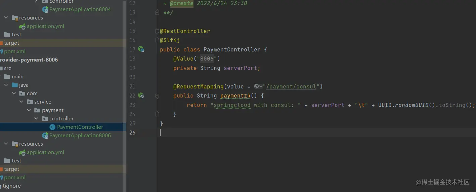Click the icon of application.yml below PaymentApplication8004
Viewport: 476px width, 192px height.
(22, 26)
